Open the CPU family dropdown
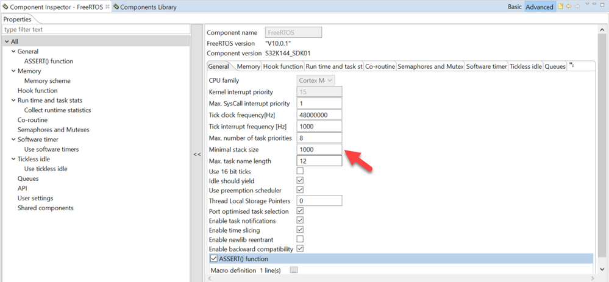 tap(316, 80)
